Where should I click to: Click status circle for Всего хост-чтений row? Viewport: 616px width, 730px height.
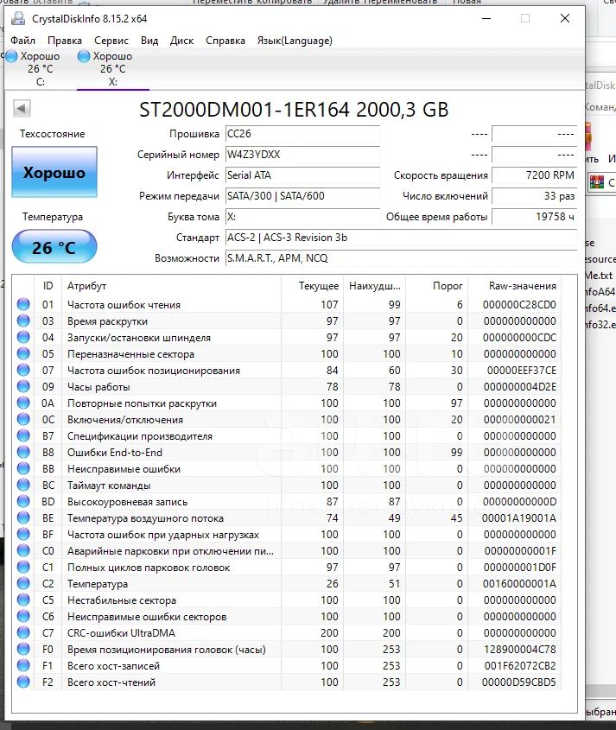[x=23, y=682]
